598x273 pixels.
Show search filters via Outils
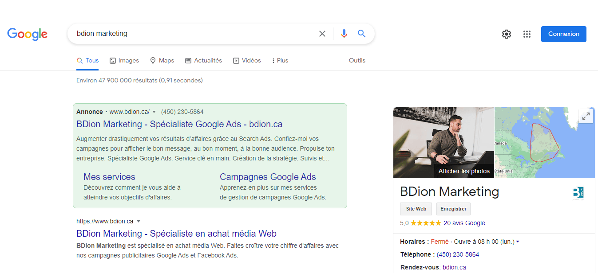(357, 60)
